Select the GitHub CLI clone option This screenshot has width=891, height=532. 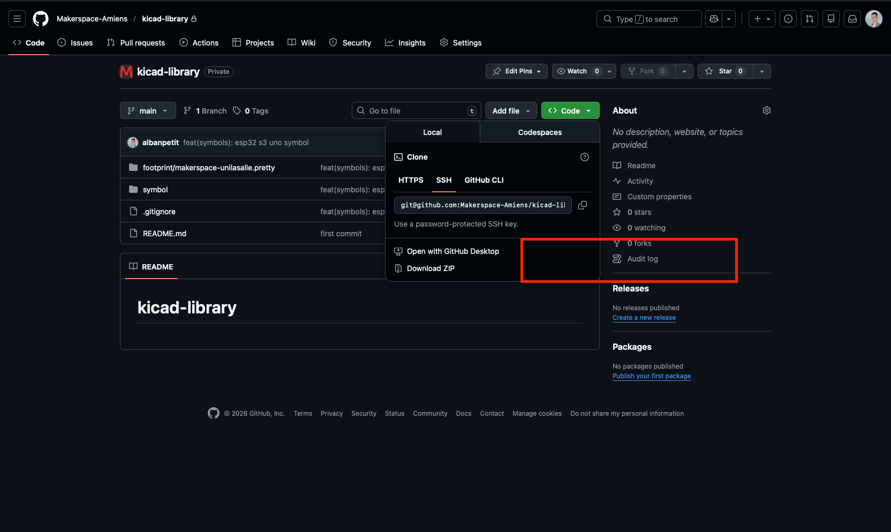(x=484, y=180)
